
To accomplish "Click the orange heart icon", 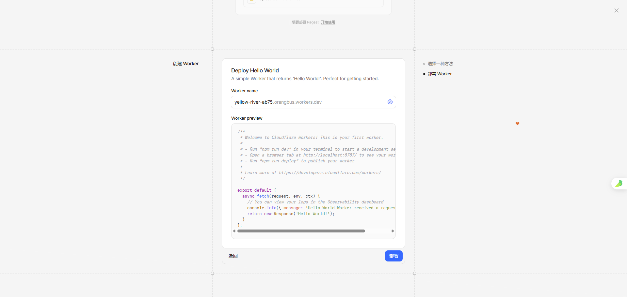I will pos(517,124).
